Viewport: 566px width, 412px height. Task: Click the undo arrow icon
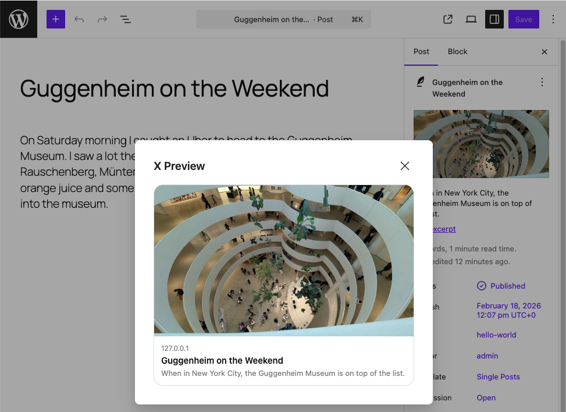click(x=79, y=19)
